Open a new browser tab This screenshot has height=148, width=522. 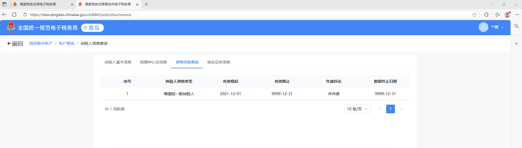[x=146, y=4]
